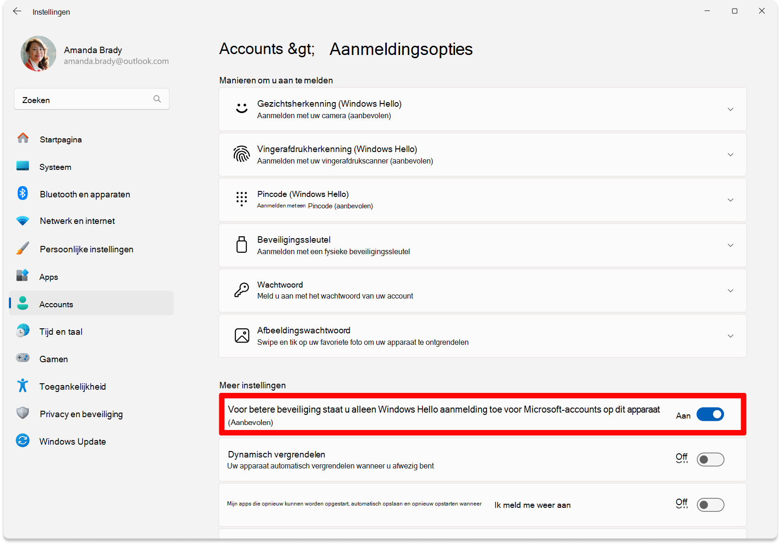Image resolution: width=780 pixels, height=544 pixels.
Task: Click the Privacy en beveiliging shield icon
Action: [x=22, y=413]
